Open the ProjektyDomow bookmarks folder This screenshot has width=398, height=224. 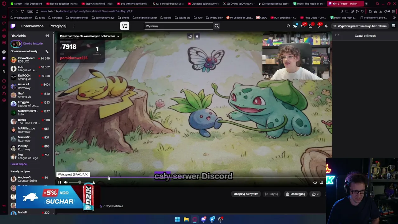21,18
